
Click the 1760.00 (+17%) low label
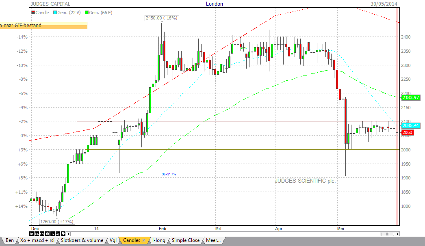57,222
